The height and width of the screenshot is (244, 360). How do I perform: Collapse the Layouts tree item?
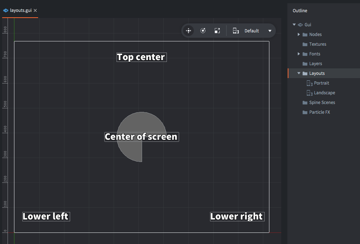(x=298, y=73)
